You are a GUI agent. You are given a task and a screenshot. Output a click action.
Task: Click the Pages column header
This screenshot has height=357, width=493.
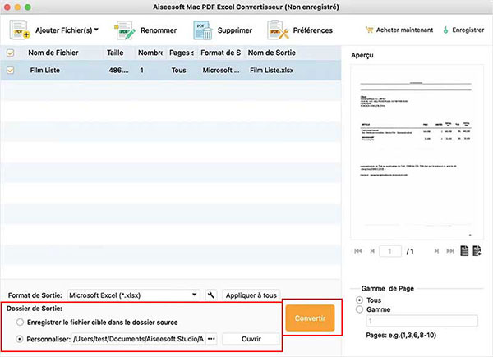click(x=182, y=53)
